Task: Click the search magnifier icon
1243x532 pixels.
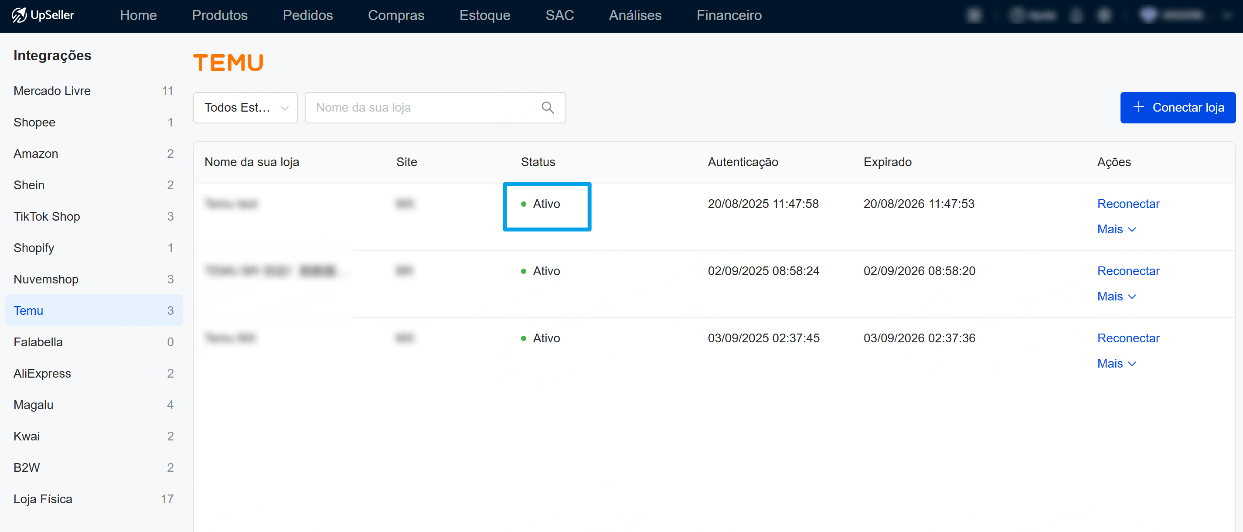Action: (548, 108)
